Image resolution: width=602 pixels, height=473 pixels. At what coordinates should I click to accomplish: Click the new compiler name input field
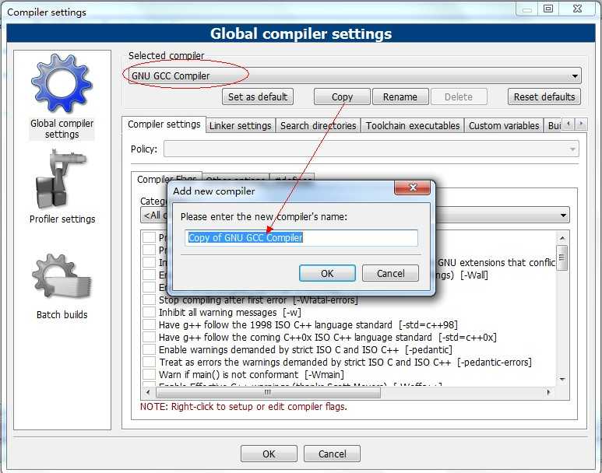click(x=301, y=238)
